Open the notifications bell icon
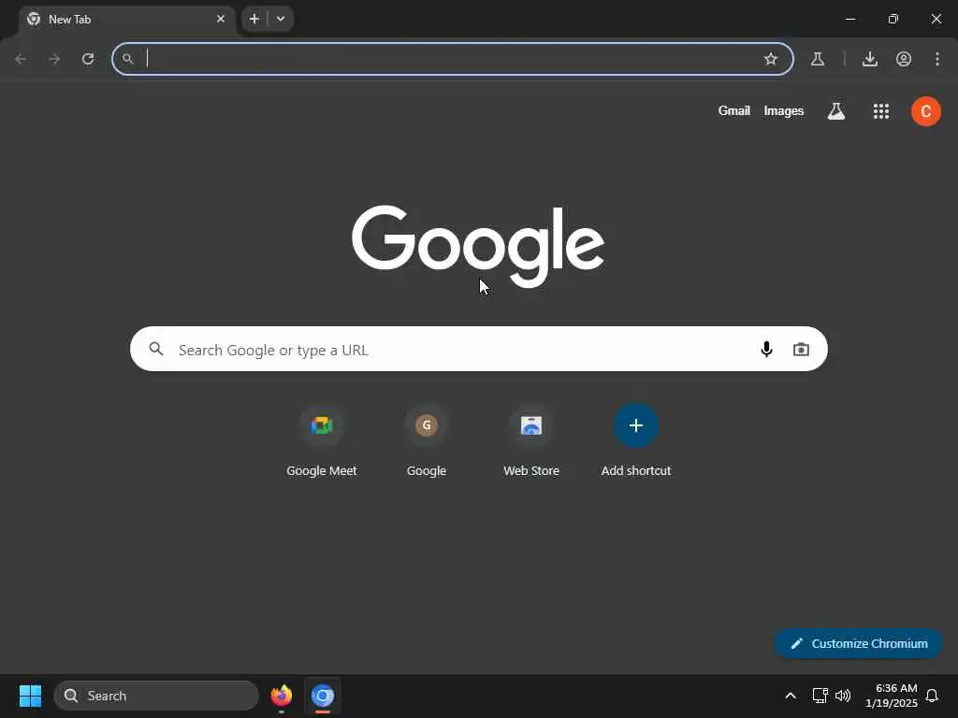 tap(932, 696)
